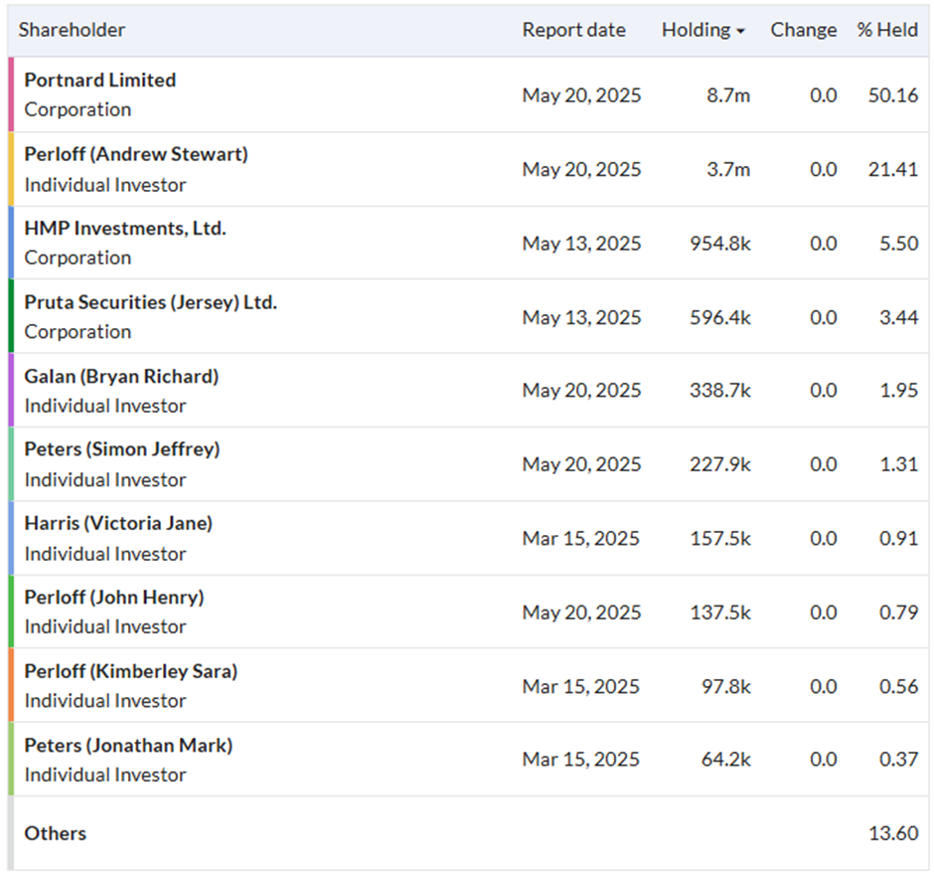
Task: Sort by the % Held header
Action: (887, 30)
